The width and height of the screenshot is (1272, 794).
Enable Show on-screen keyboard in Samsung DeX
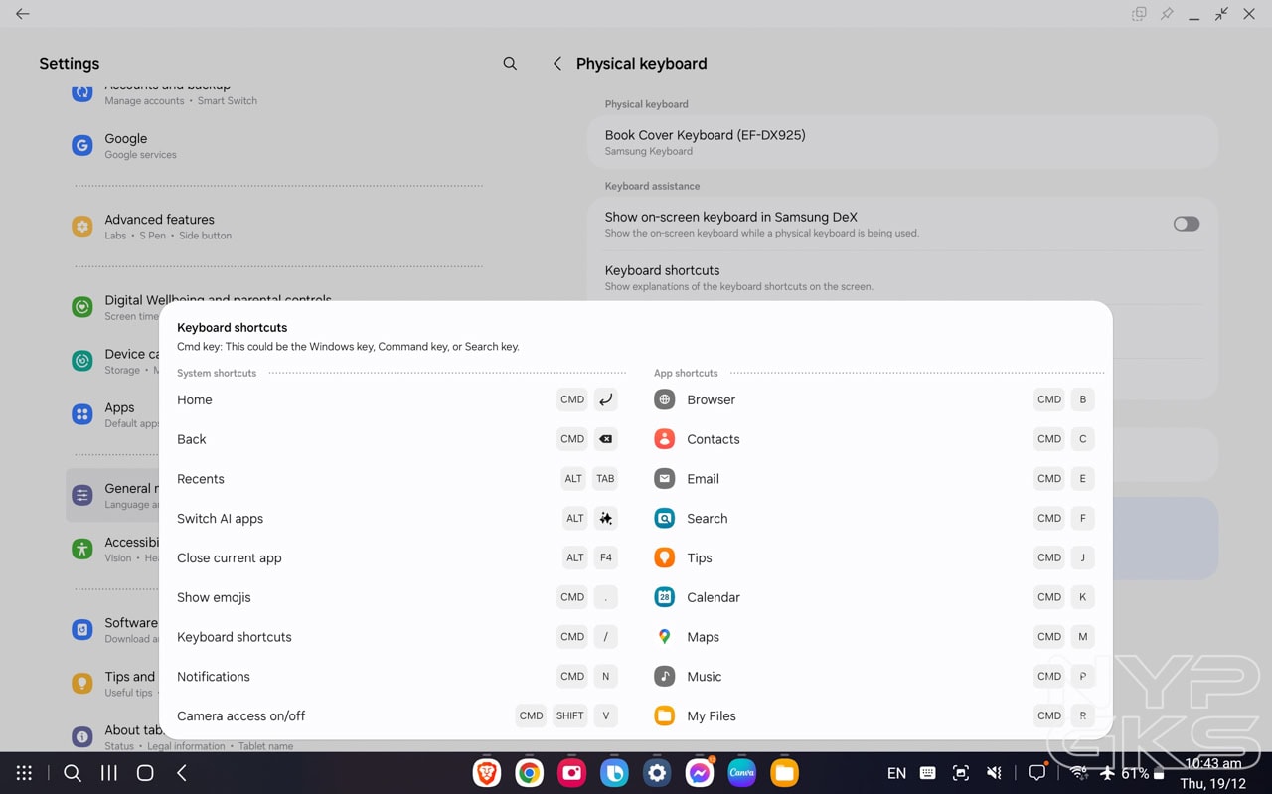(1186, 224)
